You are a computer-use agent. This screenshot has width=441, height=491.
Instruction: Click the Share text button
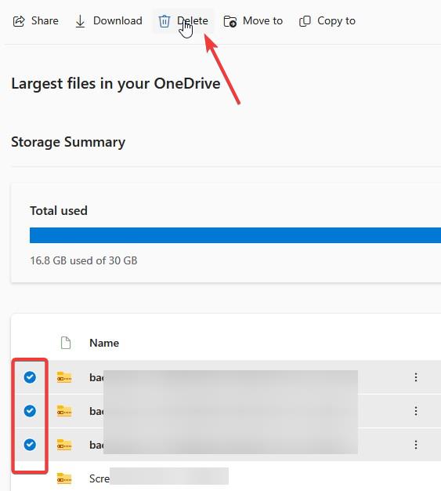point(45,20)
